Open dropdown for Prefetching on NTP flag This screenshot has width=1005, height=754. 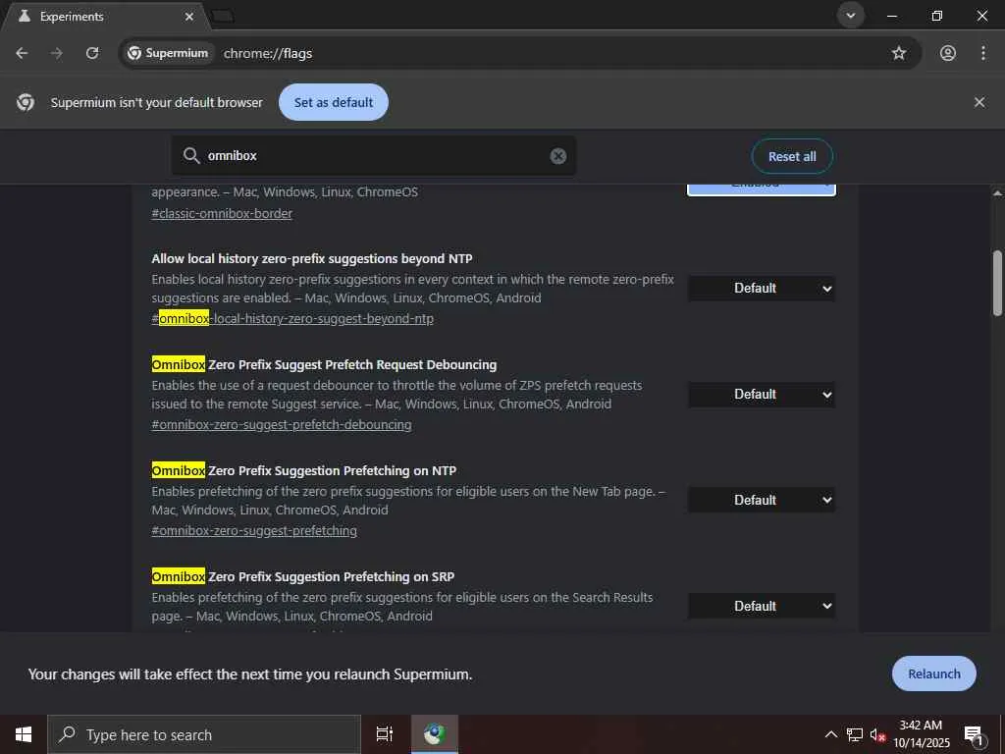(x=762, y=500)
